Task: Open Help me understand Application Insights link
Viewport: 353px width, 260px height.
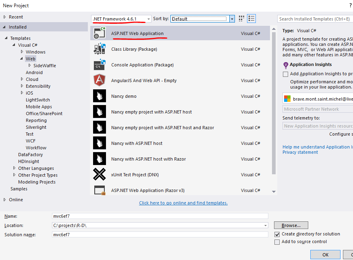Action: (318, 147)
